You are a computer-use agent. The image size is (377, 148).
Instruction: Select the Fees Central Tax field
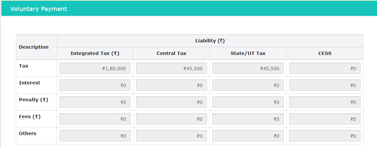pos(171,119)
